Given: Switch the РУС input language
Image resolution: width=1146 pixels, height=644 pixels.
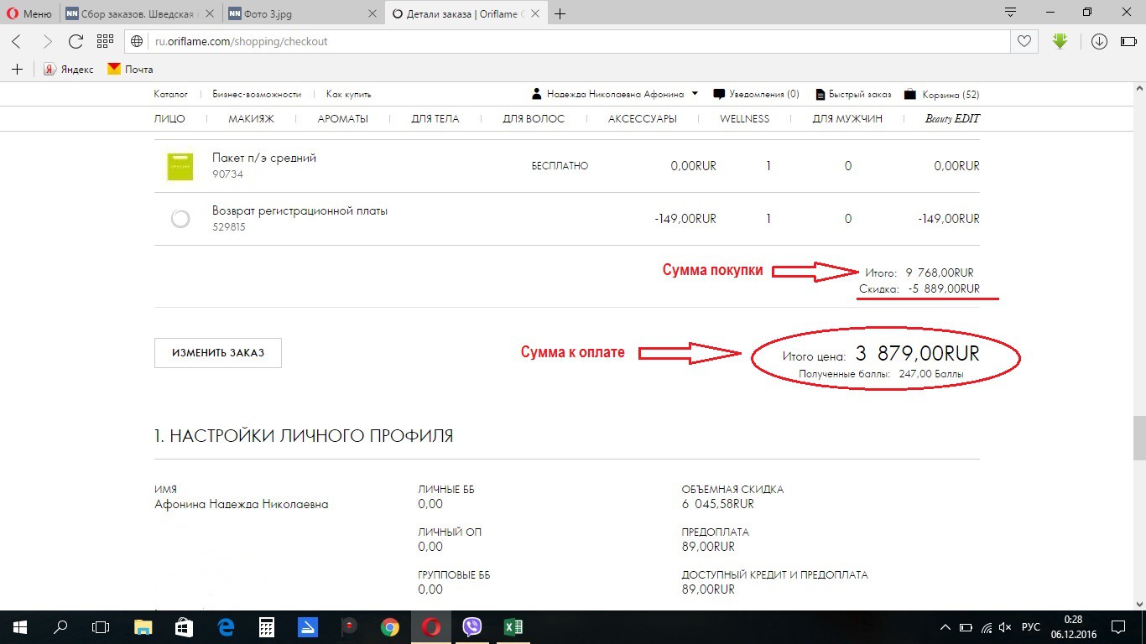Looking at the screenshot, I should point(1031,627).
